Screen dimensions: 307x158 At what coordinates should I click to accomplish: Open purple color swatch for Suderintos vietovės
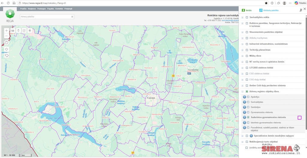click(x=300, y=117)
